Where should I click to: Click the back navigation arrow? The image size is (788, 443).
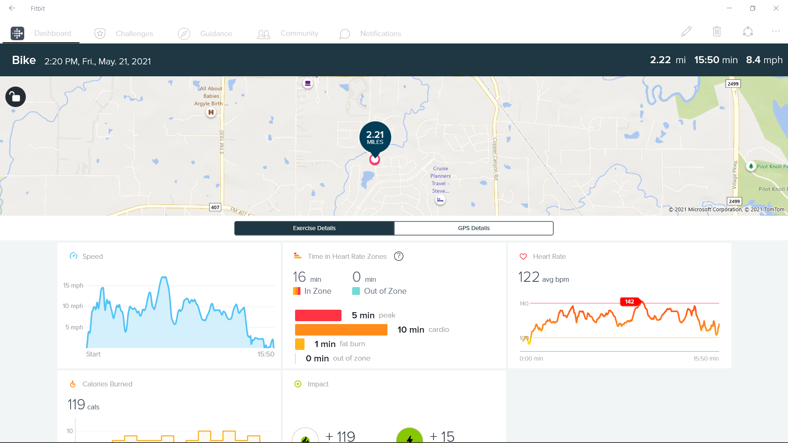(x=12, y=8)
